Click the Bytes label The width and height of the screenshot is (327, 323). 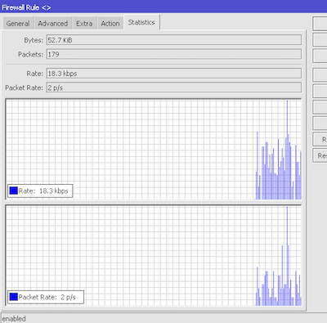pos(34,40)
